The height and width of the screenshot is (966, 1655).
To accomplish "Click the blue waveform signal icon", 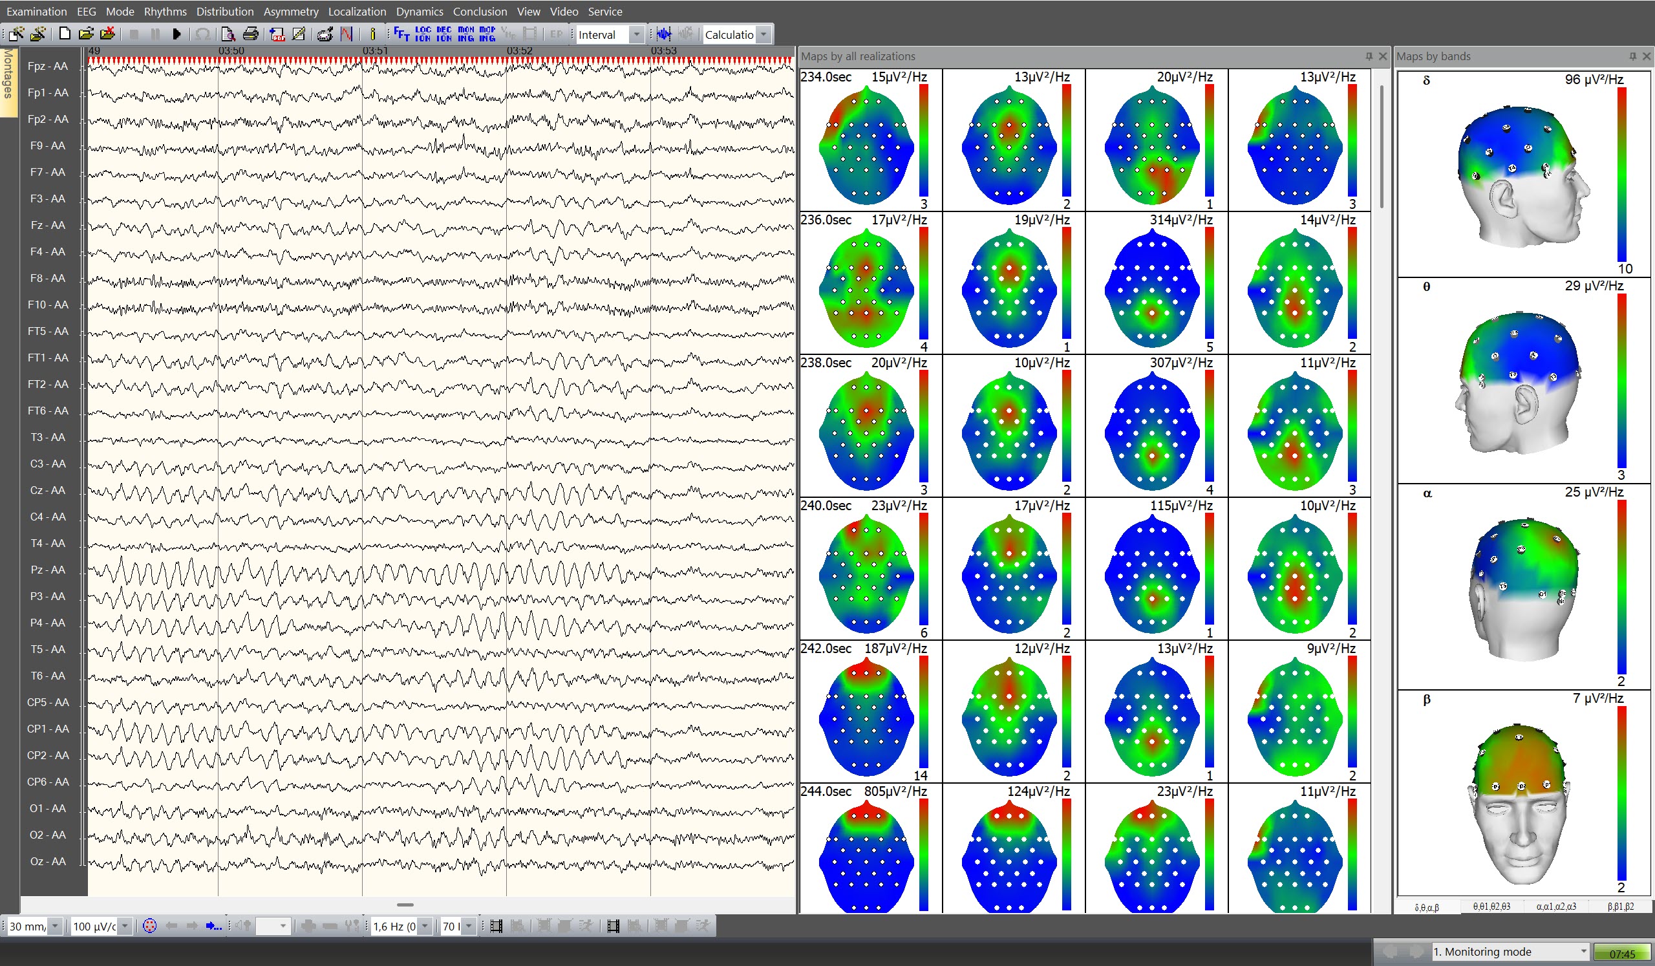I will [664, 34].
